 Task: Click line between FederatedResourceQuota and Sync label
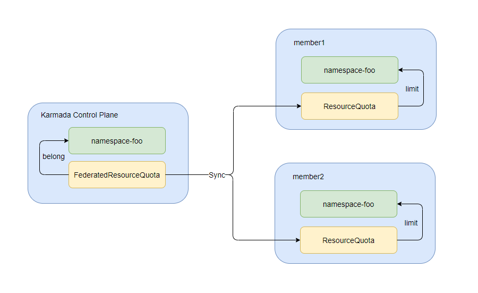point(186,174)
